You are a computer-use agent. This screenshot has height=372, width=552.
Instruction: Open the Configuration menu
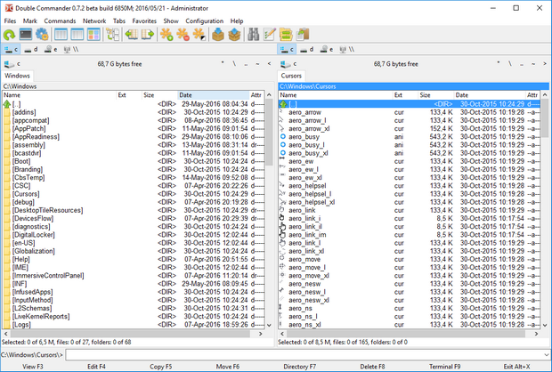(x=205, y=21)
